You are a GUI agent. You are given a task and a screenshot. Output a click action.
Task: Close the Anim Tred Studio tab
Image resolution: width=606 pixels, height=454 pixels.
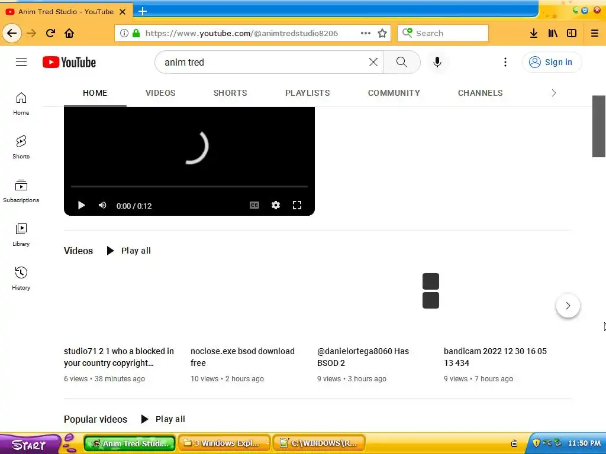tap(123, 12)
